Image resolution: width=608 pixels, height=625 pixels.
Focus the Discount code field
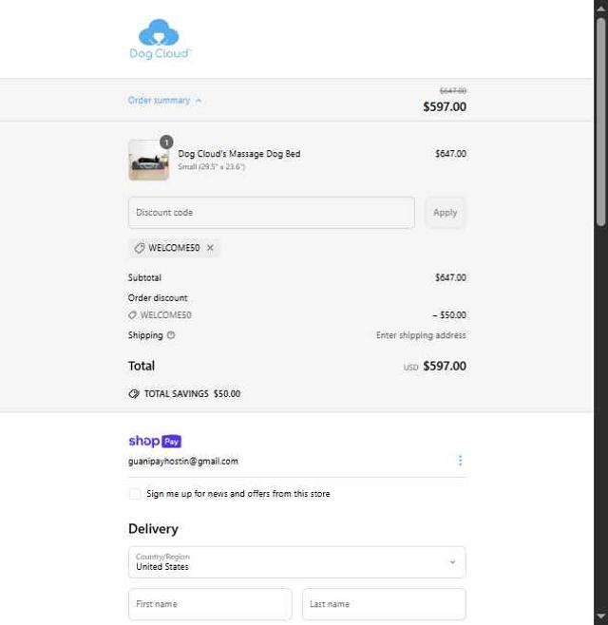tap(271, 213)
